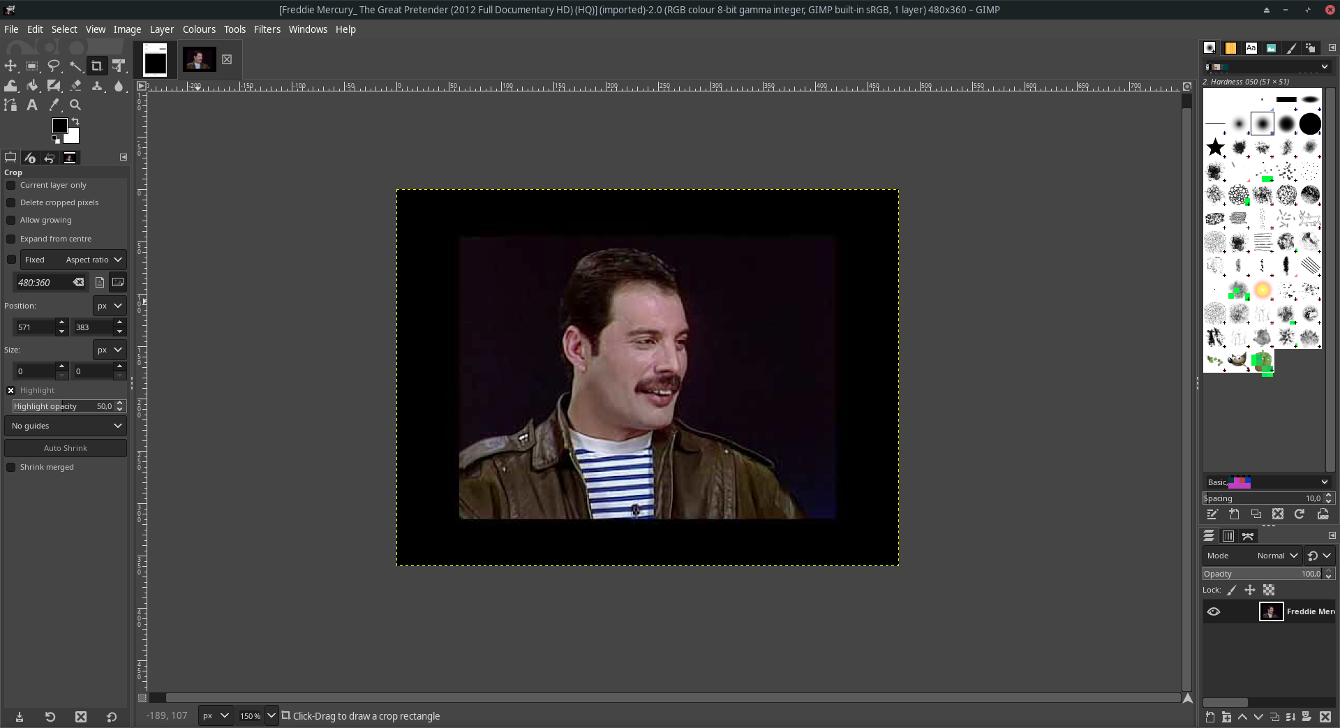The image size is (1340, 728).
Task: Select the Bucket Fill tool
Action: tap(32, 85)
